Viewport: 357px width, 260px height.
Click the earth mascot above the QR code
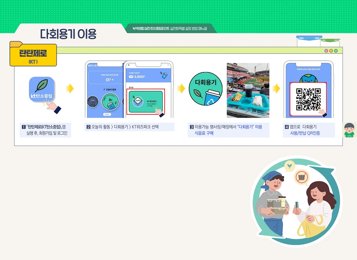(308, 79)
